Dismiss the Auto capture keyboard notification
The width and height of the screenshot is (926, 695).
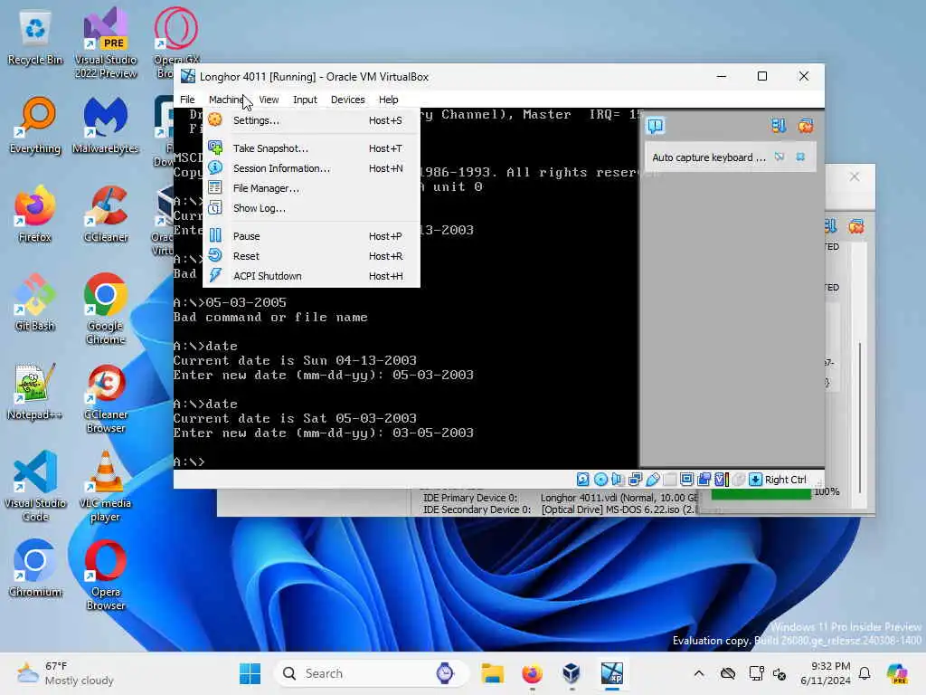coord(801,157)
